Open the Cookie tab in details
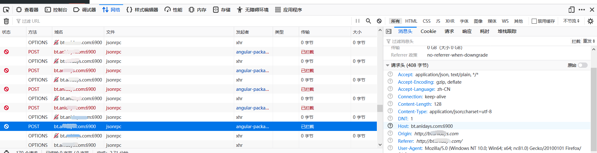This screenshot has height=153, width=597. point(428,31)
